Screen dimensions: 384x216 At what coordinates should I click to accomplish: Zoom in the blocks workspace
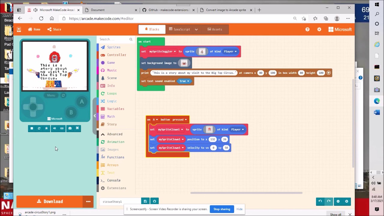[x=346, y=201]
